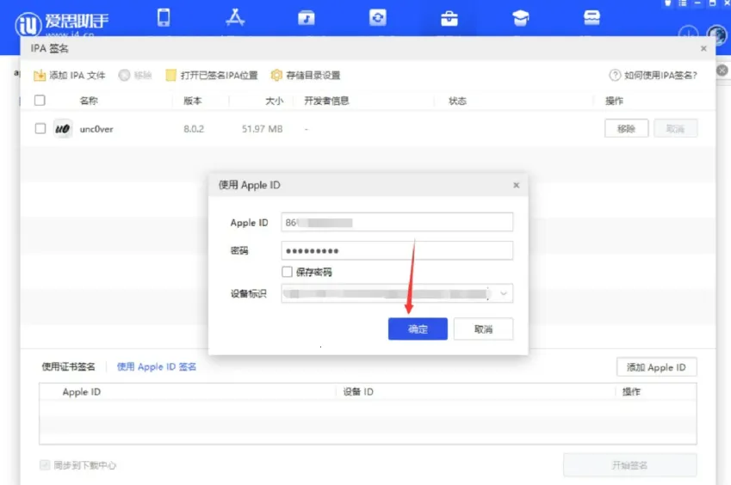Click the password input field

tap(397, 250)
